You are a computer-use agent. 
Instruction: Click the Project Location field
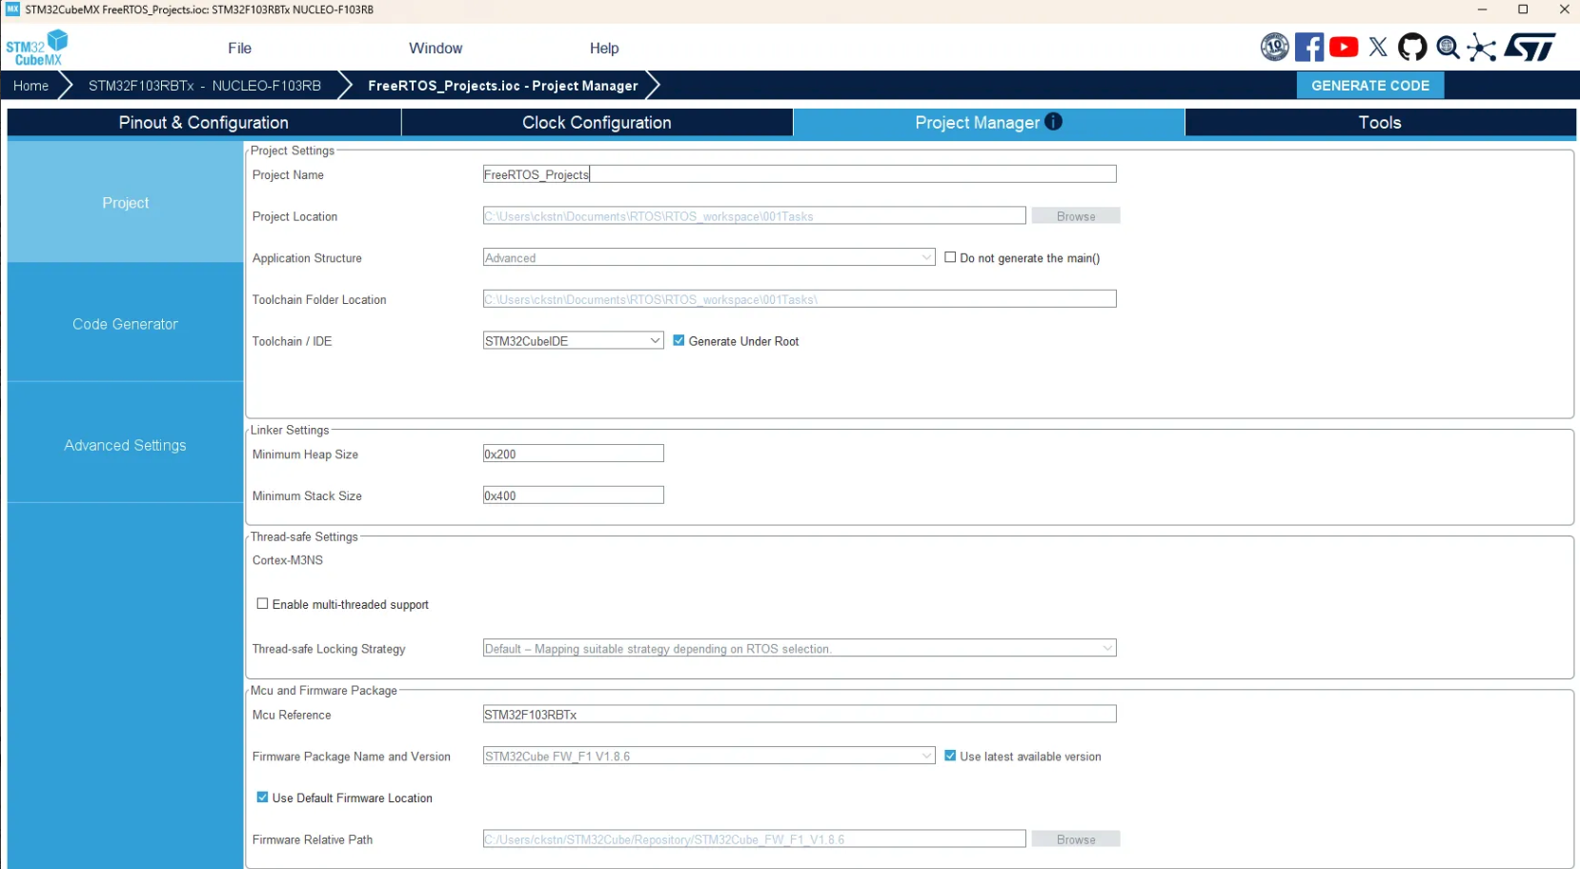[x=755, y=216]
